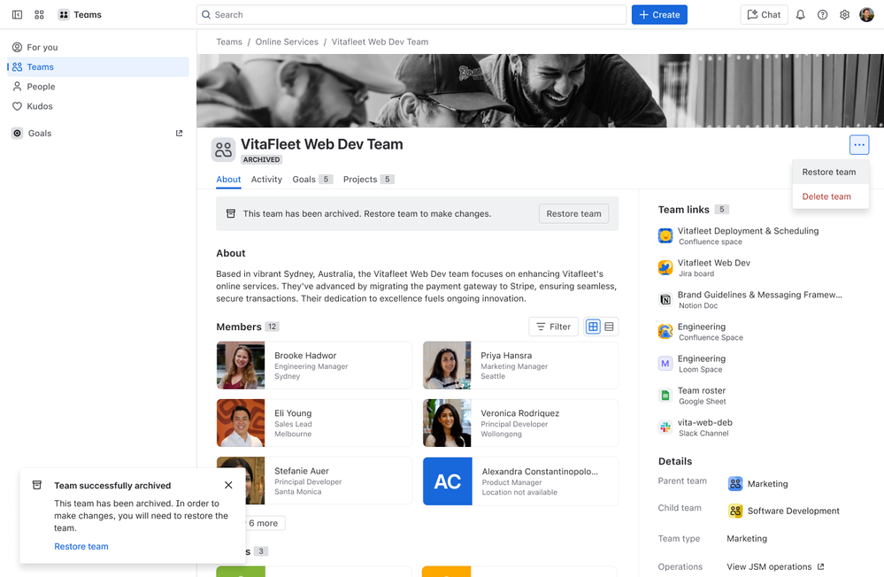Screen dimensions: 884x577
Task: Switch to the Projects tab
Action: (x=368, y=180)
